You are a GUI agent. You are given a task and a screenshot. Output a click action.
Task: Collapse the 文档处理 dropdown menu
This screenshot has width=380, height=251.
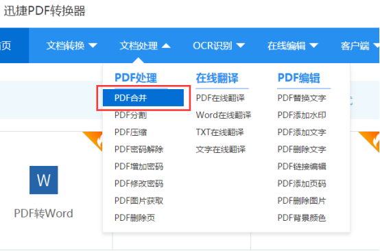point(145,45)
